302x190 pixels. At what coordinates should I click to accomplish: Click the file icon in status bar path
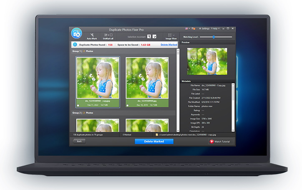tap(157, 135)
